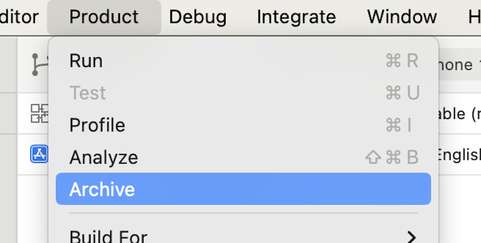
Task: Close the open Product menu title
Action: pos(104,17)
